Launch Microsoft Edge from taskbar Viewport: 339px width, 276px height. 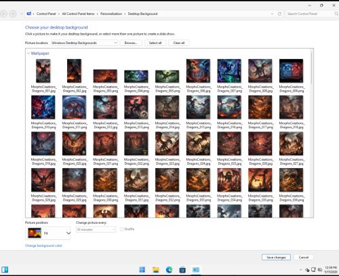[169, 269]
